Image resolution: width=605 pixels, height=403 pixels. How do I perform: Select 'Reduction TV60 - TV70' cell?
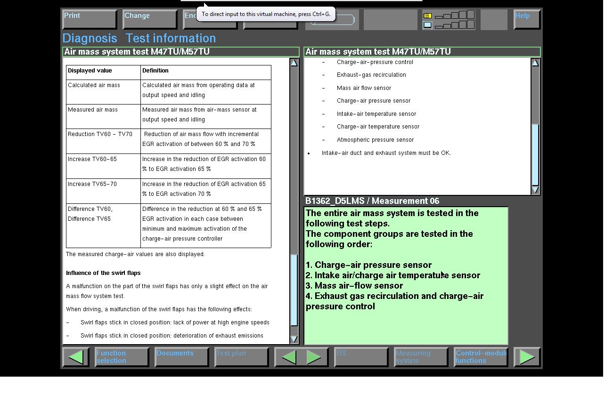click(103, 141)
